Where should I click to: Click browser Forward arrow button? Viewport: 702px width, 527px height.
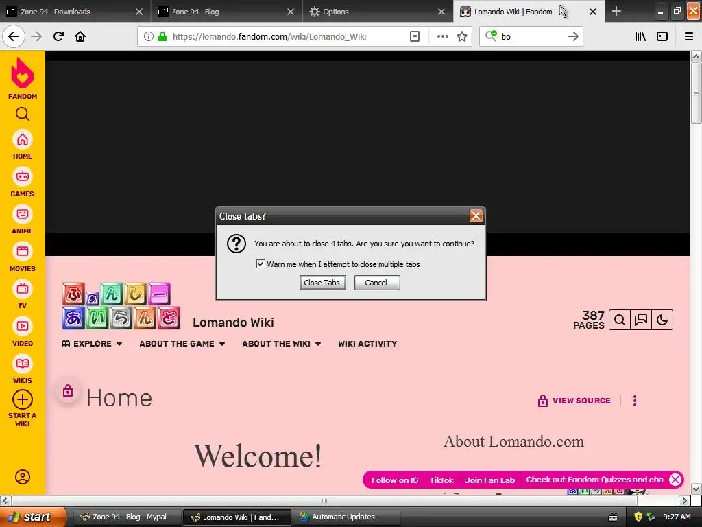[36, 36]
